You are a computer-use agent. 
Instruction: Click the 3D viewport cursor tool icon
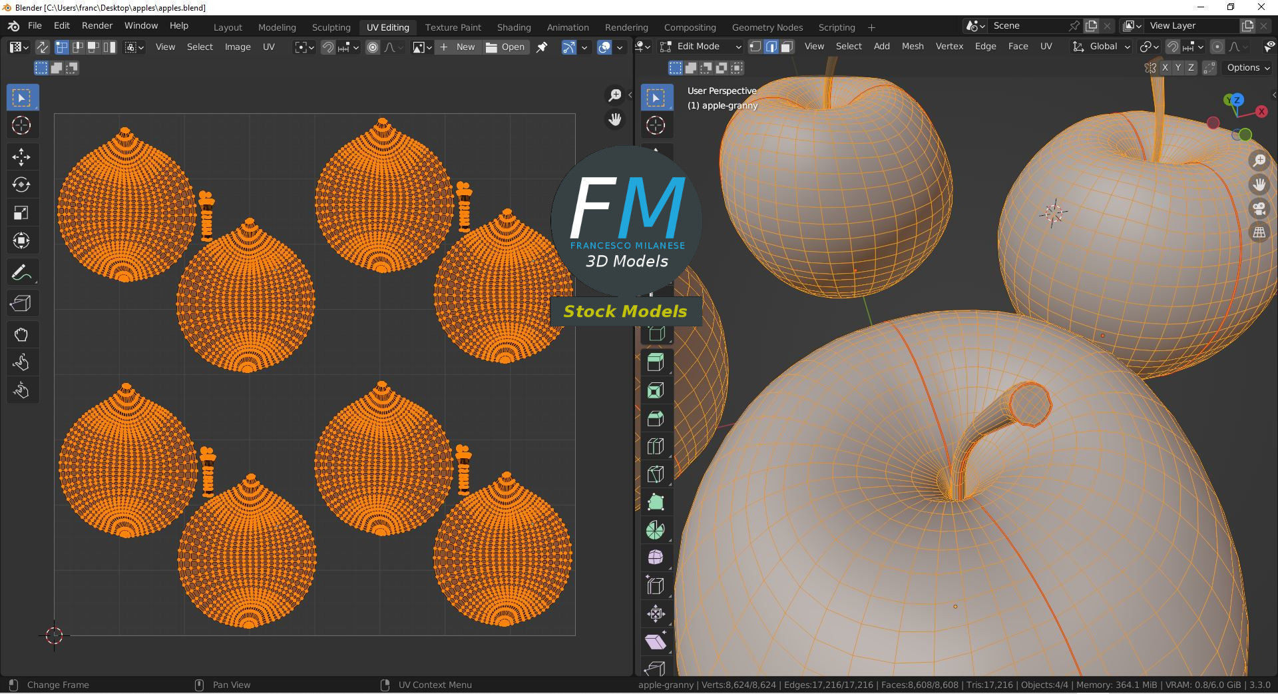pos(656,125)
